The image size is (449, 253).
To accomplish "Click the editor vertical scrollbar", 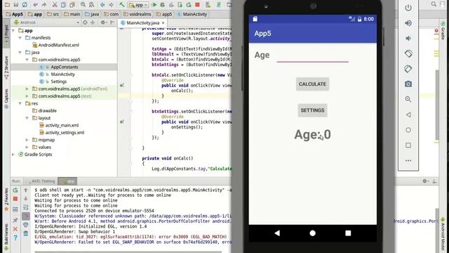I will coord(437,105).
